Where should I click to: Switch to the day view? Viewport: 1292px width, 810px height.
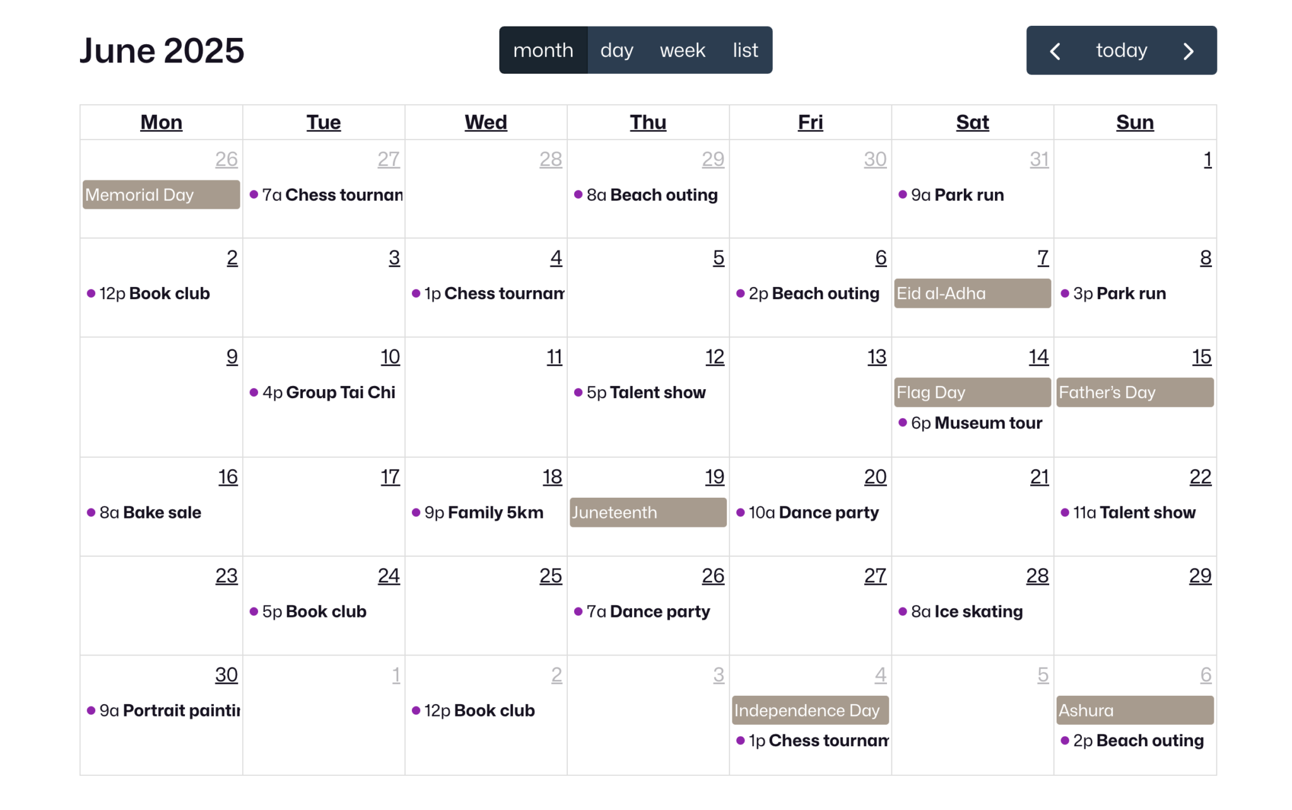pyautogui.click(x=616, y=50)
